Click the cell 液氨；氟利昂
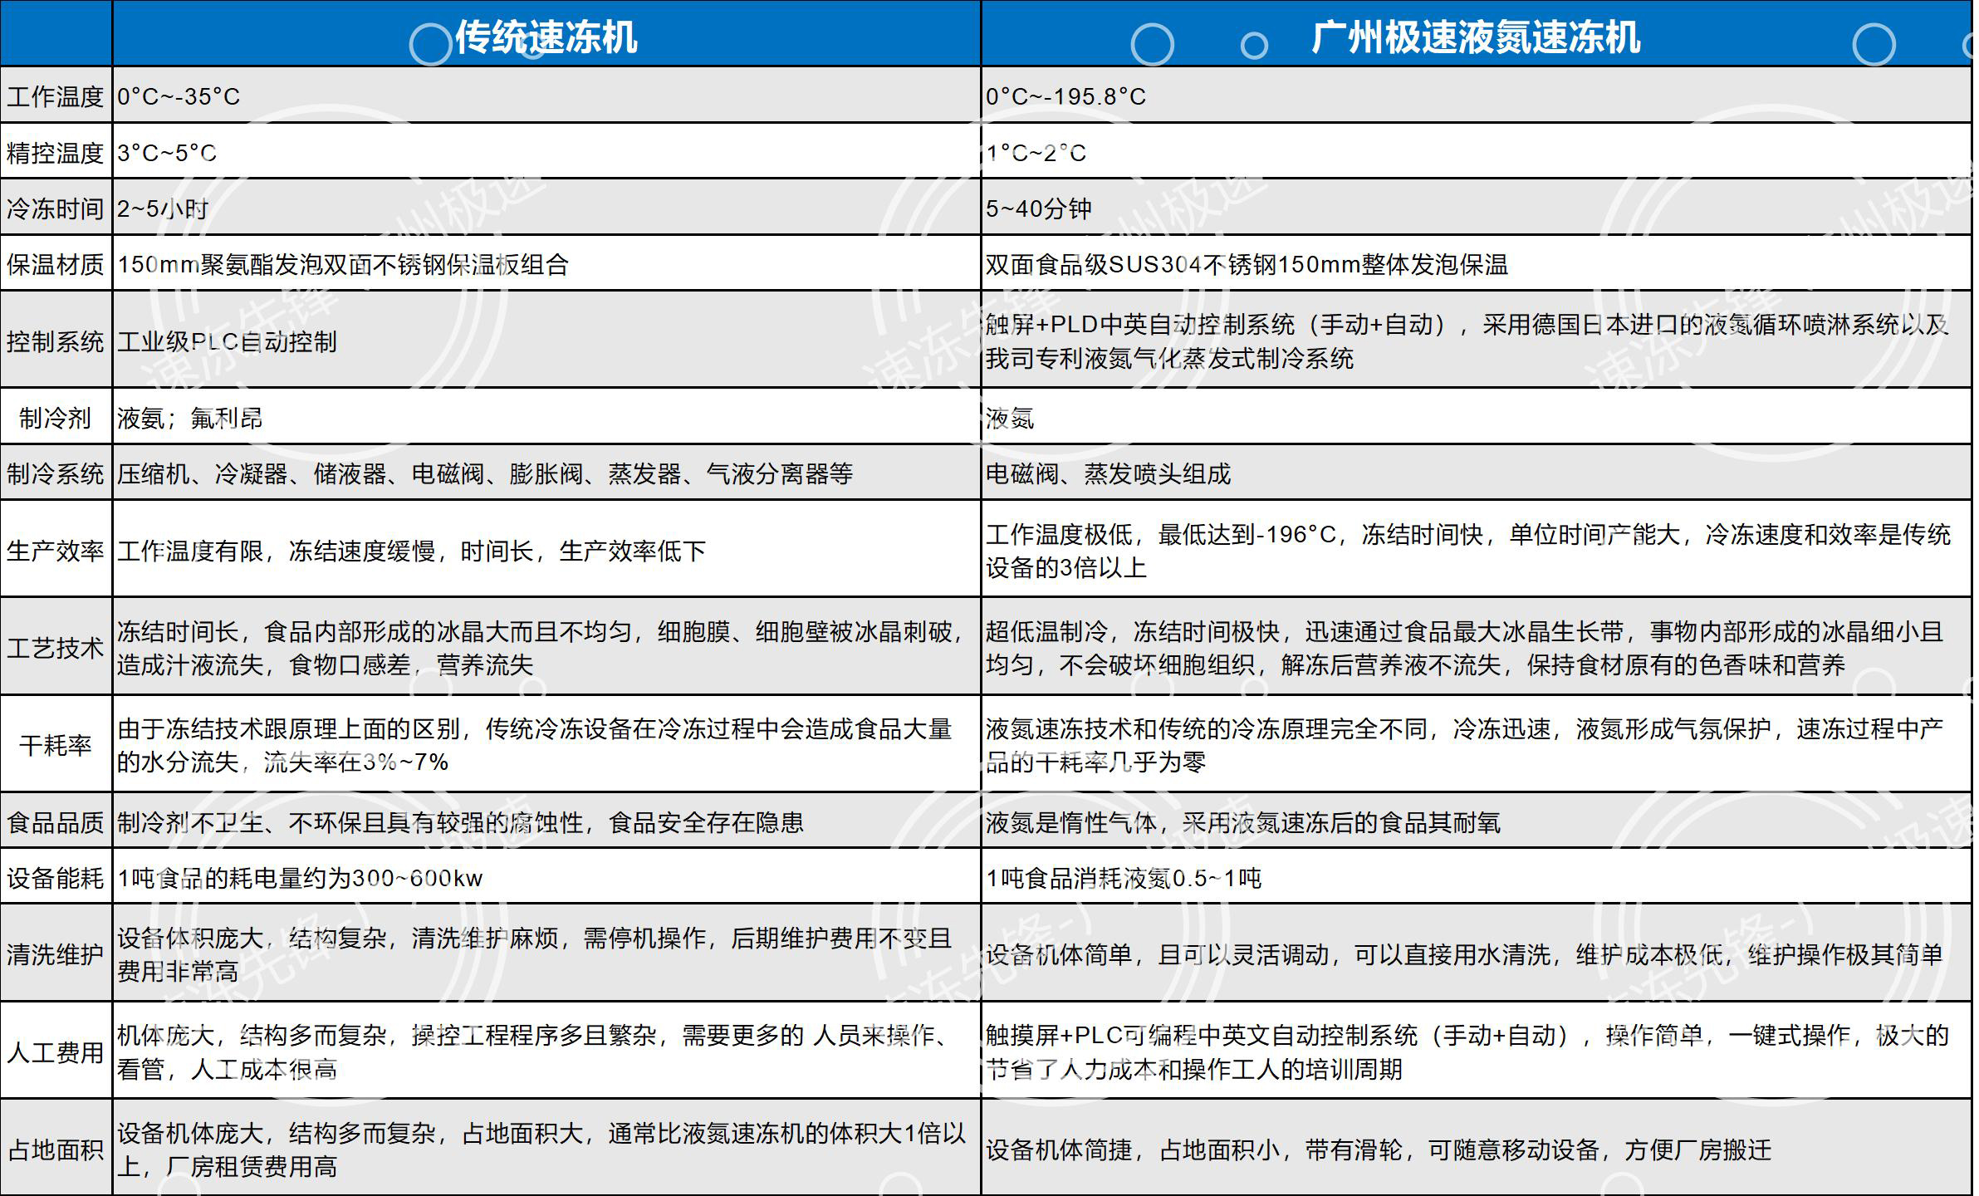The image size is (1979, 1196). pyautogui.click(x=546, y=416)
